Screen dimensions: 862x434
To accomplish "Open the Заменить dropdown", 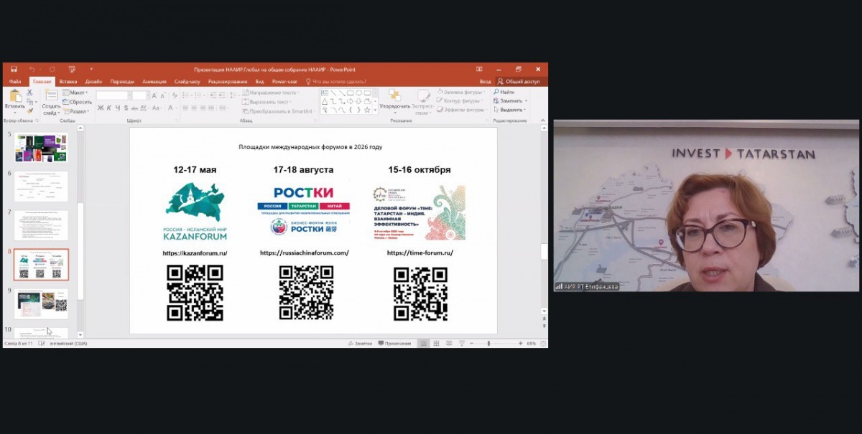I will pos(509,101).
